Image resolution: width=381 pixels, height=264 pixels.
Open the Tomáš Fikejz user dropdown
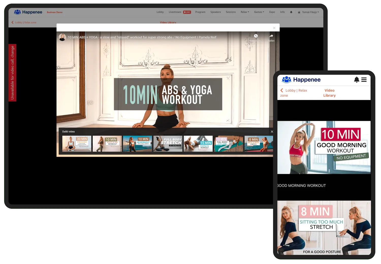(x=308, y=12)
